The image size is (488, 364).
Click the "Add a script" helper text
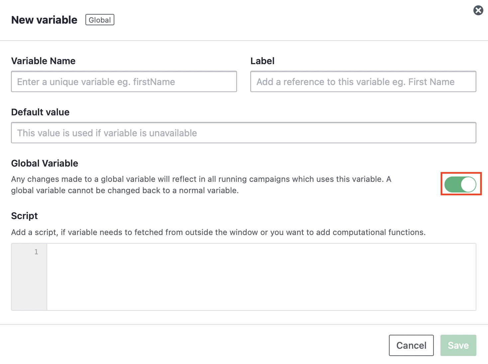(218, 232)
